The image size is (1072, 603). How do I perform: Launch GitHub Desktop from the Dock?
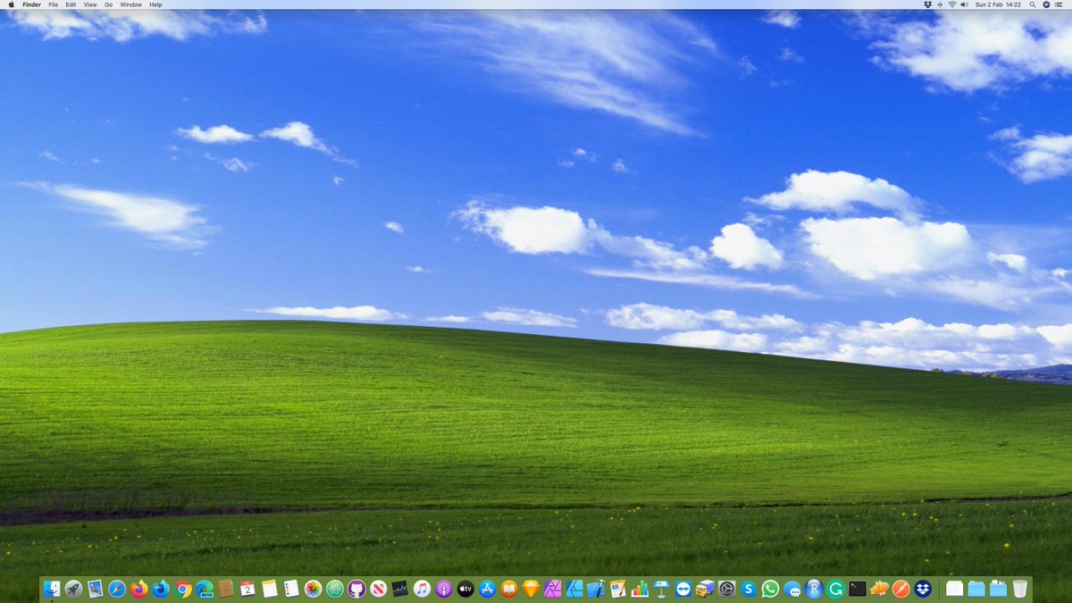pos(356,589)
